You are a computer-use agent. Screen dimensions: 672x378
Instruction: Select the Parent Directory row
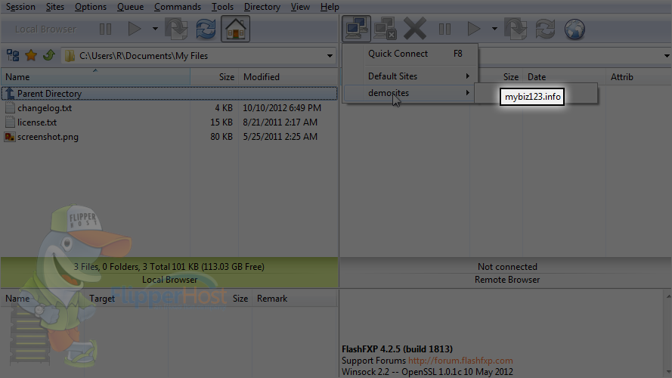pyautogui.click(x=169, y=94)
